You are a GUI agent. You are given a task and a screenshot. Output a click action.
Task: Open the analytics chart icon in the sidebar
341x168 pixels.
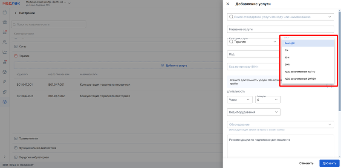tap(5, 52)
